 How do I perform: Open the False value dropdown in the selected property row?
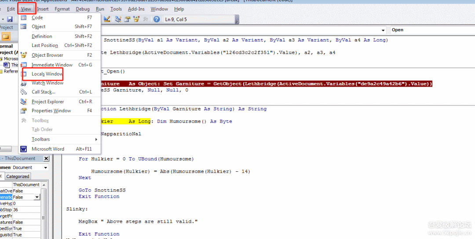click(x=37, y=197)
